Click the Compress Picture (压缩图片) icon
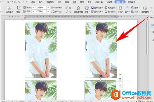The width and height of the screenshot is (154, 102). pos(9,8)
